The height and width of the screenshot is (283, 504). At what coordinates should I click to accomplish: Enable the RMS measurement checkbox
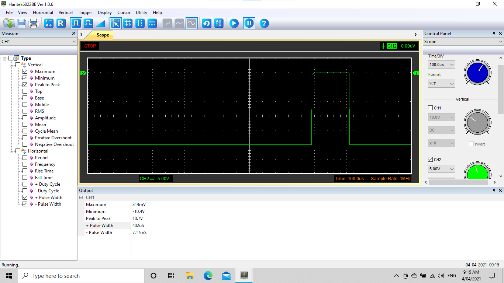(x=25, y=111)
